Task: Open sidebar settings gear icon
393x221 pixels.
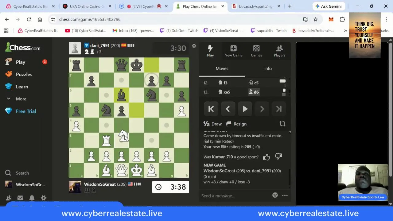Action: tap(44, 198)
